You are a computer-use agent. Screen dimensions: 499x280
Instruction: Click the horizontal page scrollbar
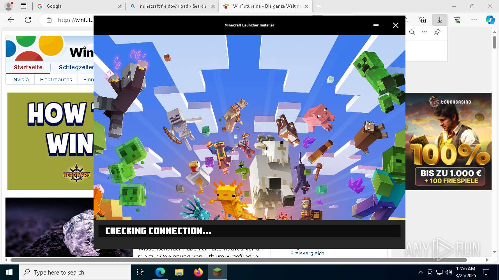(x=239, y=260)
